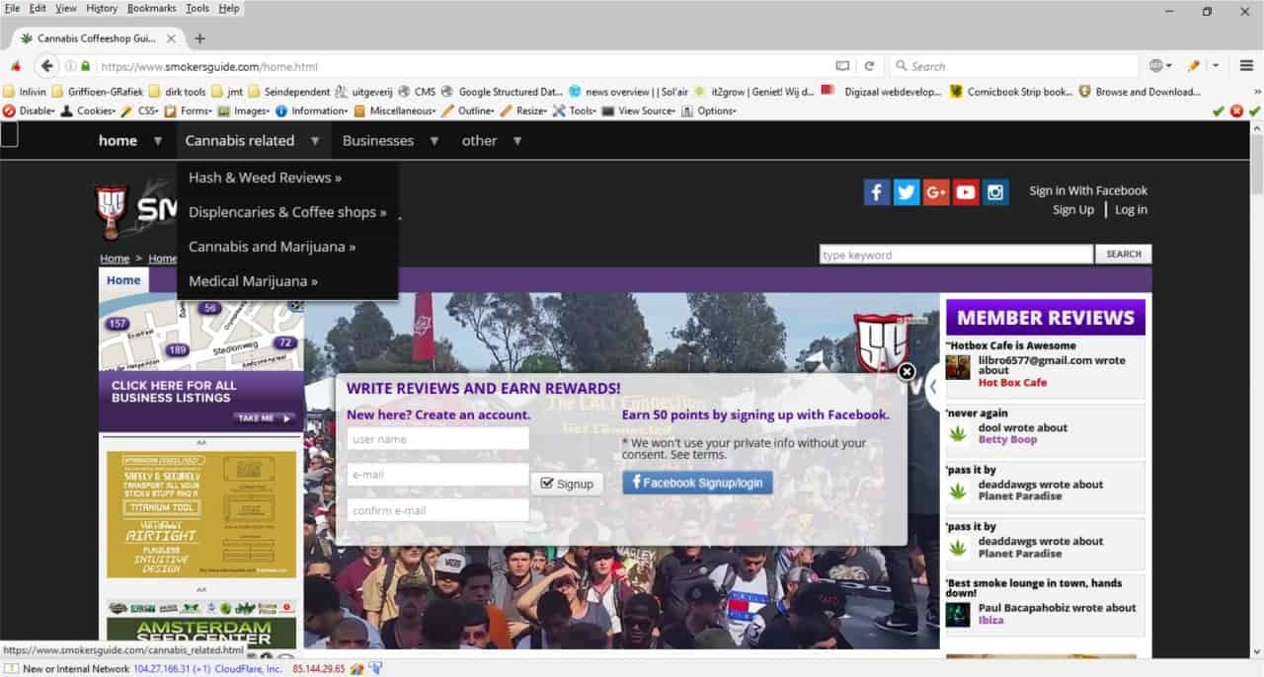Close the signup popup with X
1264x677 pixels.
[907, 372]
